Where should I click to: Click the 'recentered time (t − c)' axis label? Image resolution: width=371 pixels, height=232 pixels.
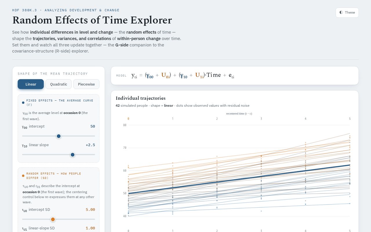tap(239, 114)
